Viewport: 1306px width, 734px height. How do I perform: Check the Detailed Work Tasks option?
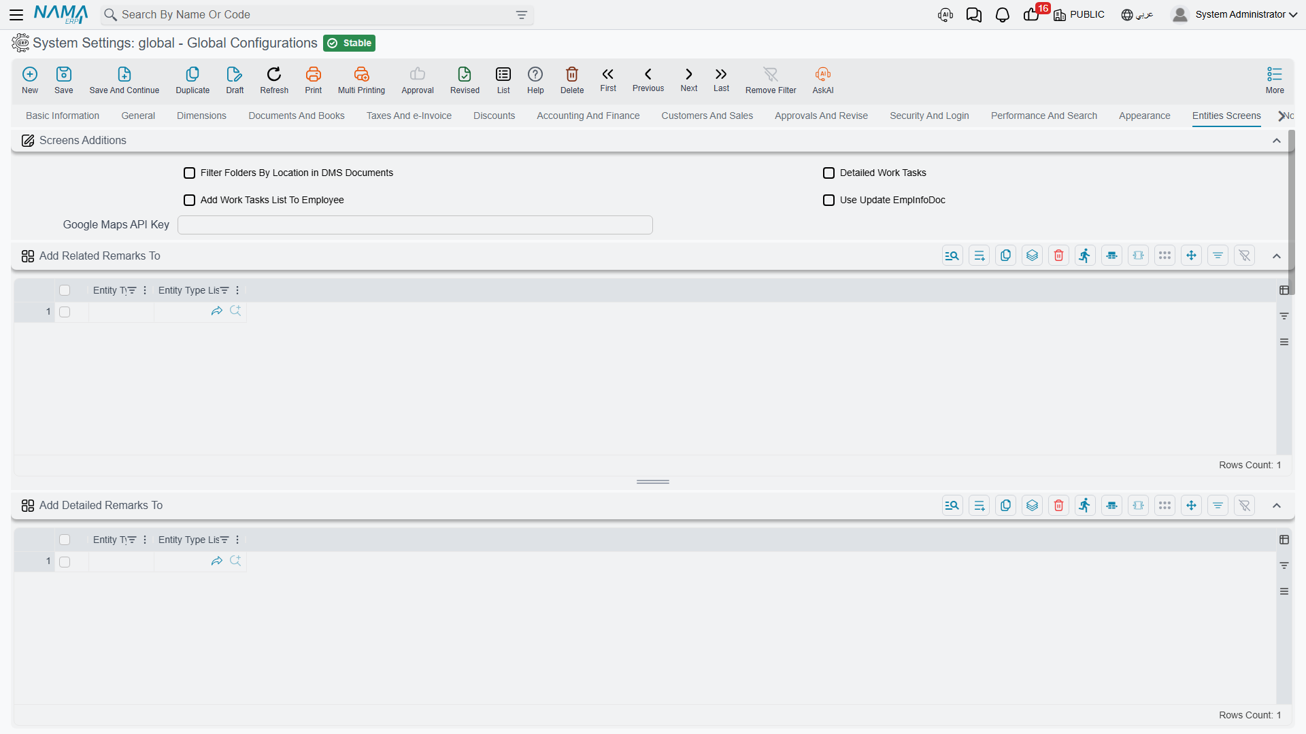[x=828, y=173]
